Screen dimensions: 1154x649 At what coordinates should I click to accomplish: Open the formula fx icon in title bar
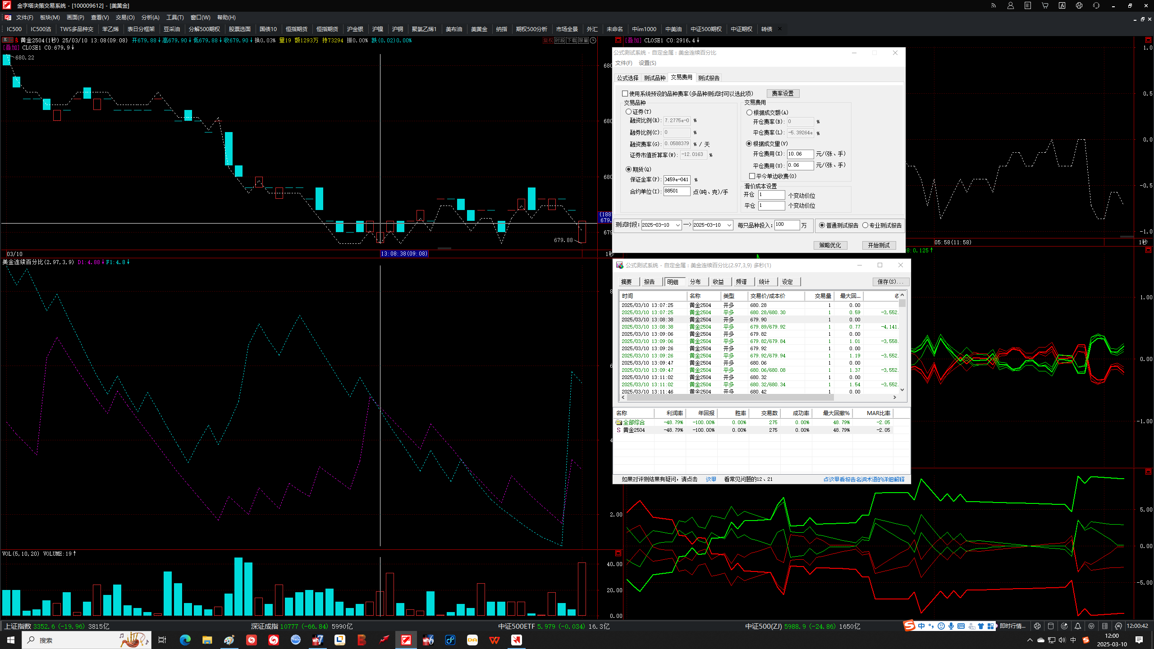pyautogui.click(x=1062, y=6)
